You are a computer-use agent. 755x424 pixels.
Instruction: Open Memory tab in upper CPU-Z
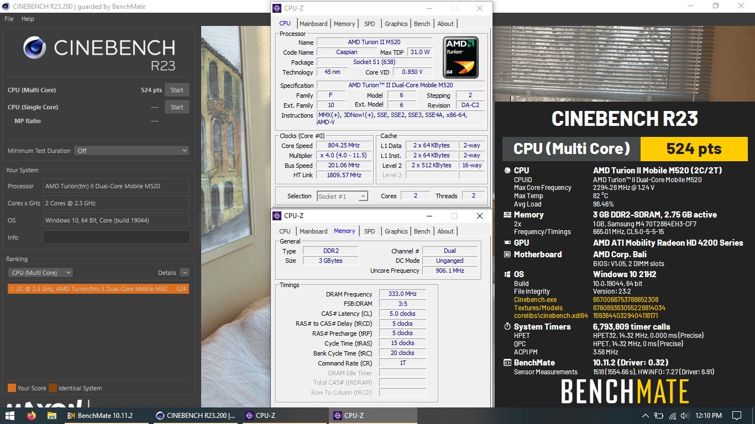(344, 24)
